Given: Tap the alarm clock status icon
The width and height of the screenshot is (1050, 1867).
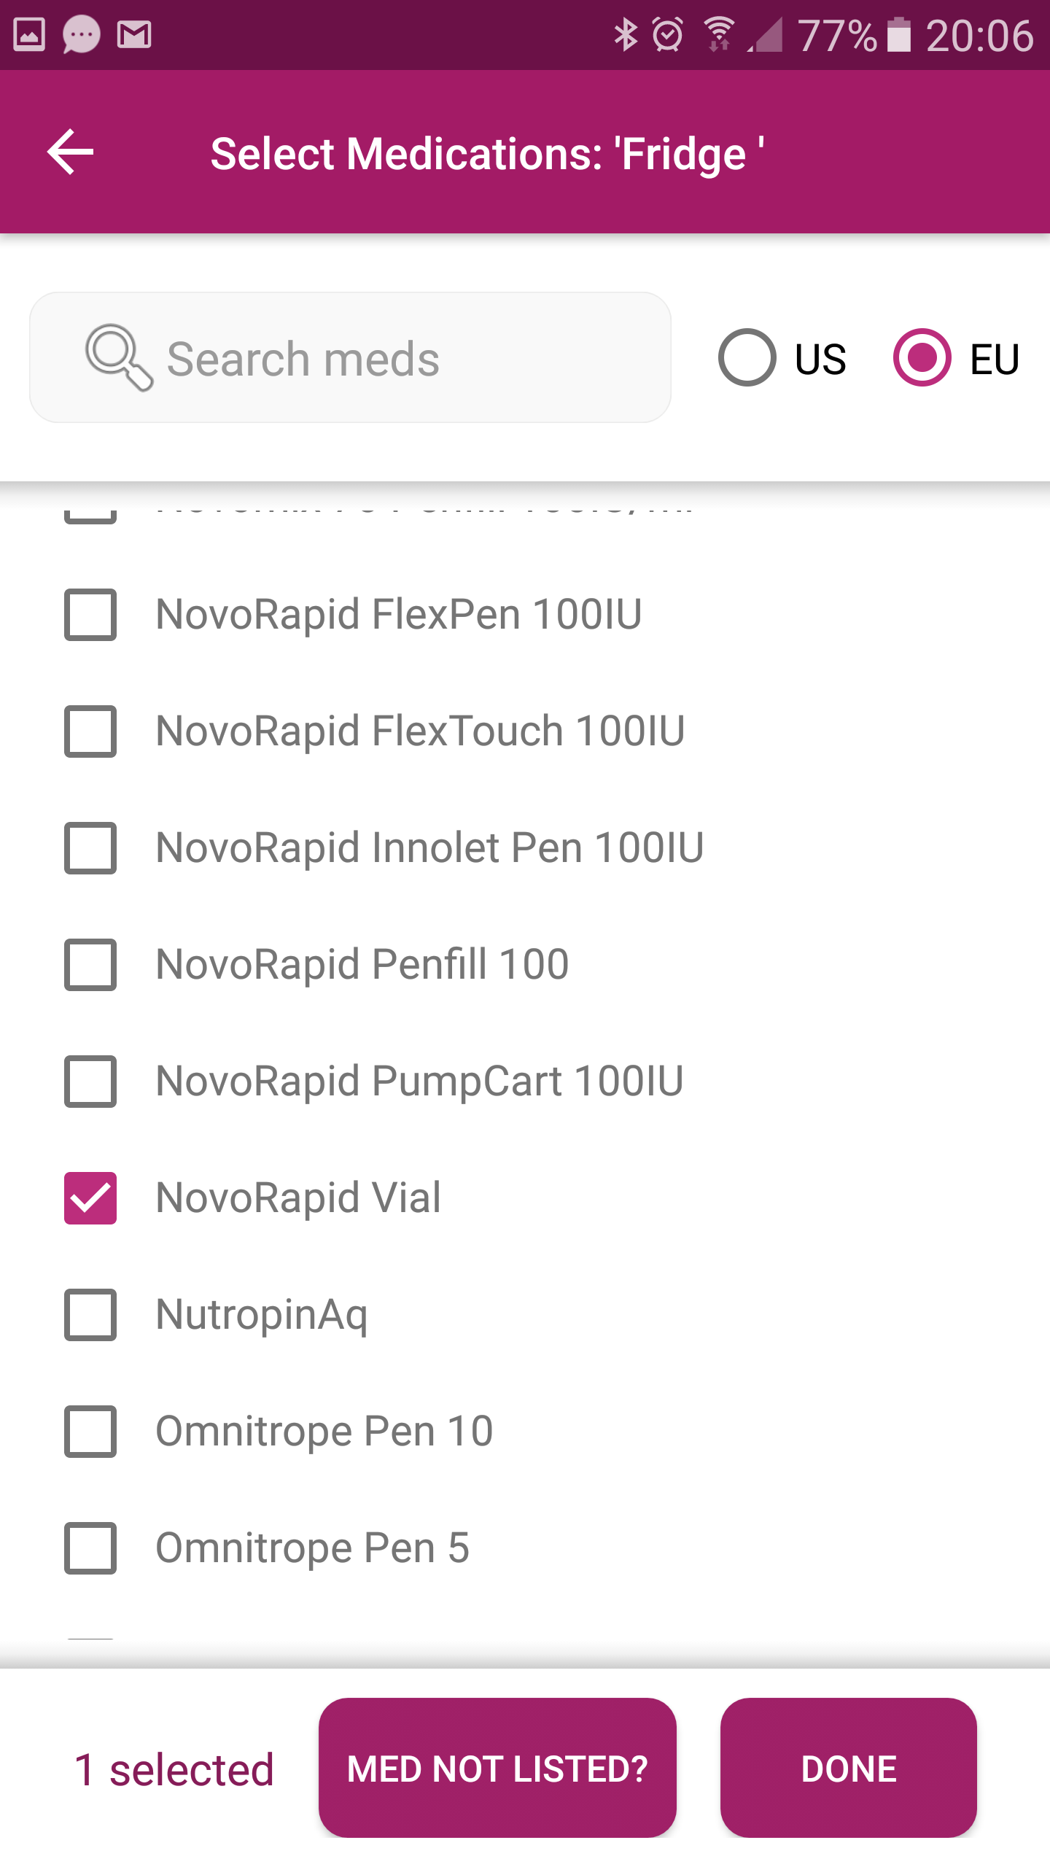Looking at the screenshot, I should (667, 34).
